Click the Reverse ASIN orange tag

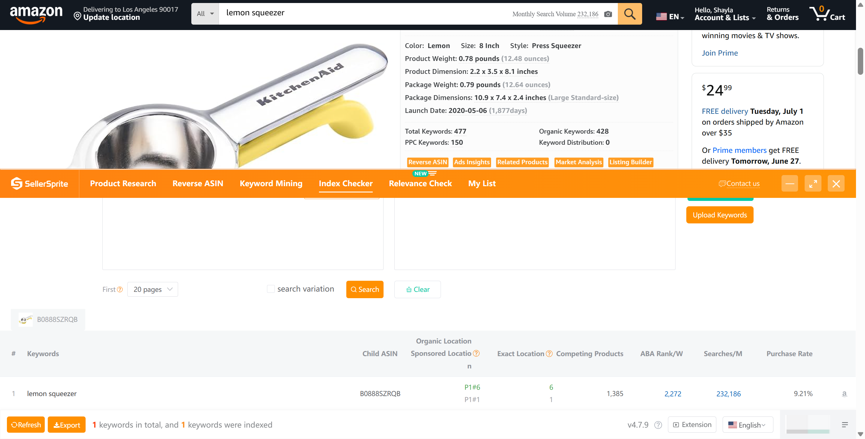pos(427,162)
